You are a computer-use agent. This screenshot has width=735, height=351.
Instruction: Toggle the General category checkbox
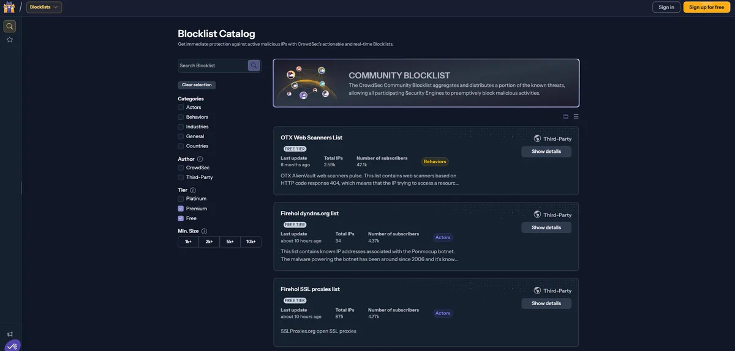(x=181, y=136)
